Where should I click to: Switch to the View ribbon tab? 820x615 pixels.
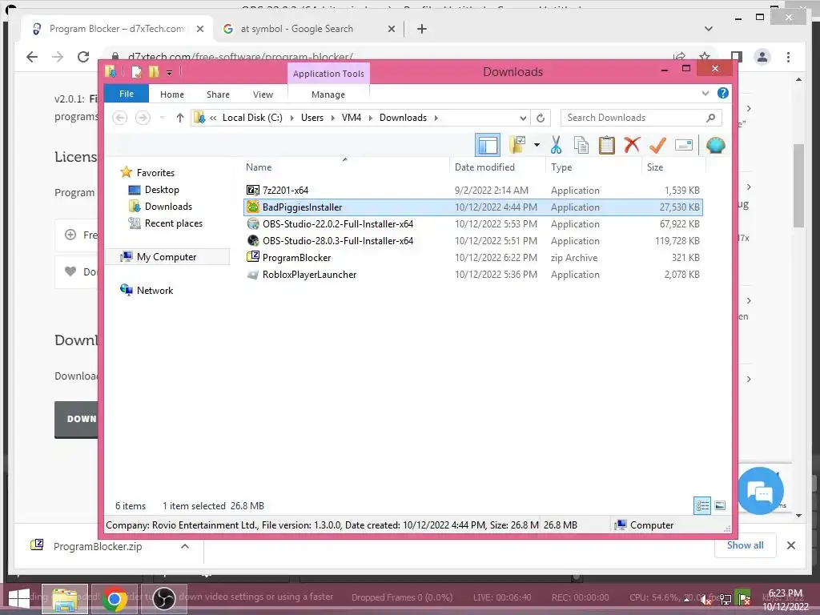pyautogui.click(x=263, y=94)
